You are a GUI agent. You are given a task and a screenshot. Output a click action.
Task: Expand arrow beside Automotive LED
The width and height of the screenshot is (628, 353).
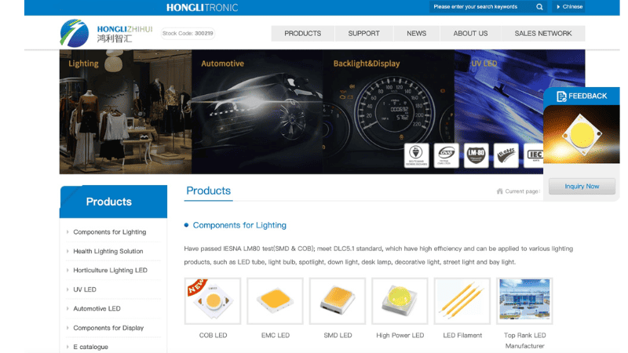point(68,308)
